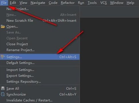Open the Refactor menu
This screenshot has height=103, width=139.
(x=68, y=3)
